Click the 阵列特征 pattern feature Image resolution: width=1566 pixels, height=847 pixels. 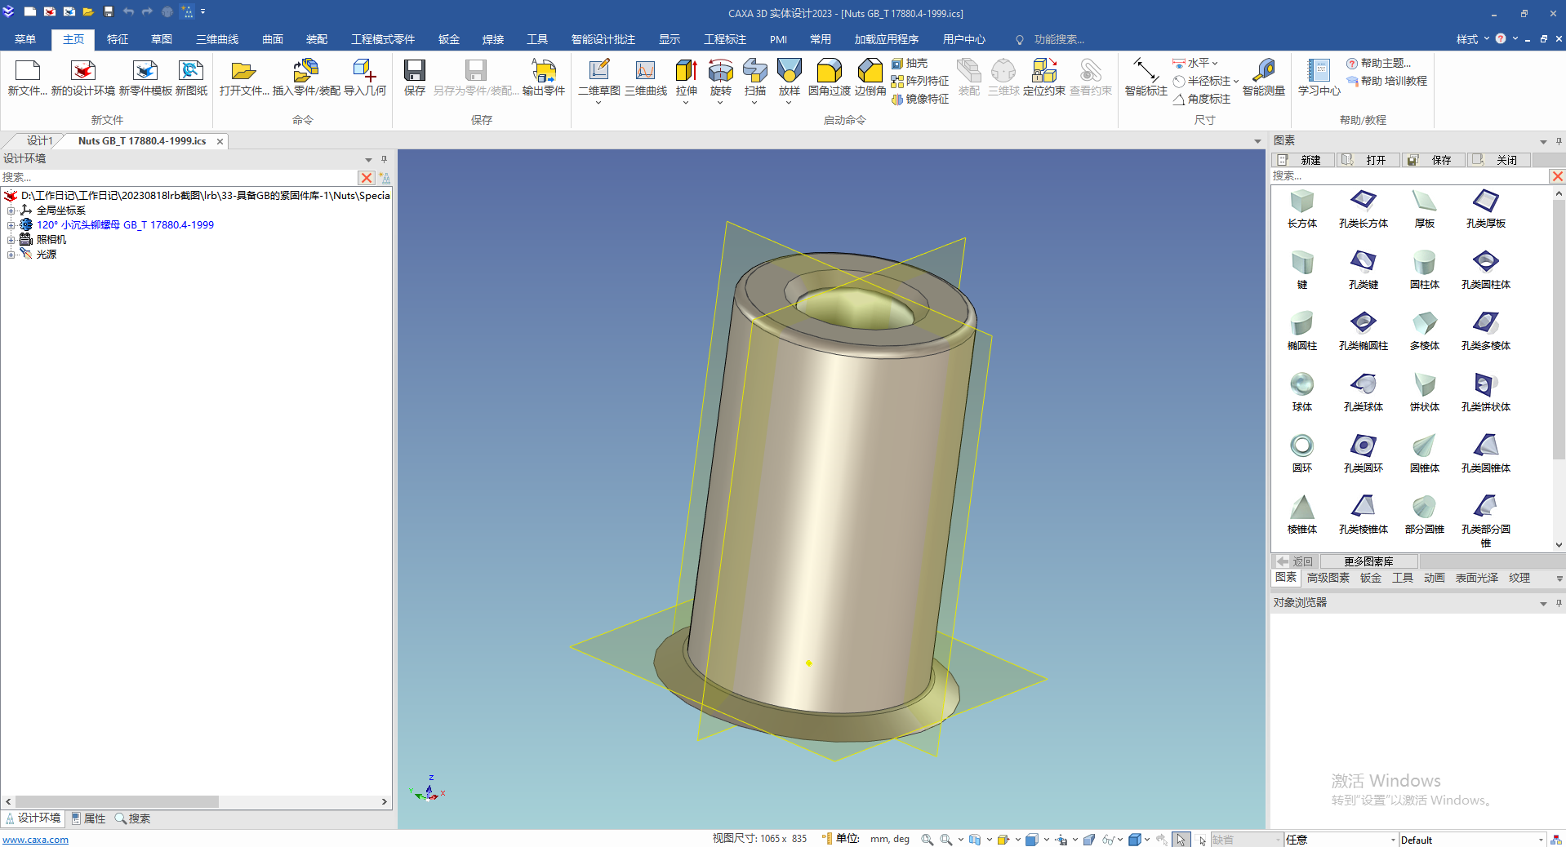pyautogui.click(x=920, y=81)
